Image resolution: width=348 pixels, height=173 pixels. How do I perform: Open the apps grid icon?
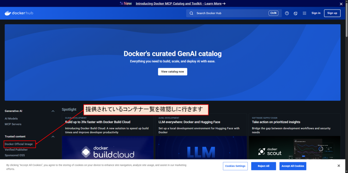[304, 13]
